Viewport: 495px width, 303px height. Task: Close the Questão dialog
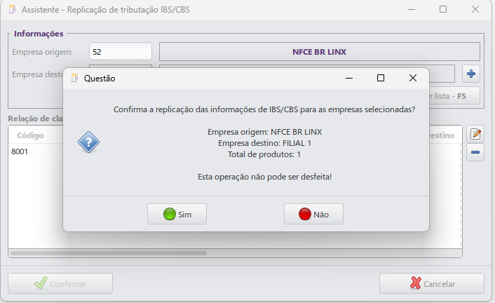(413, 79)
